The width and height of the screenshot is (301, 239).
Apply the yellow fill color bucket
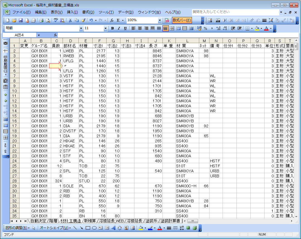point(257,28)
